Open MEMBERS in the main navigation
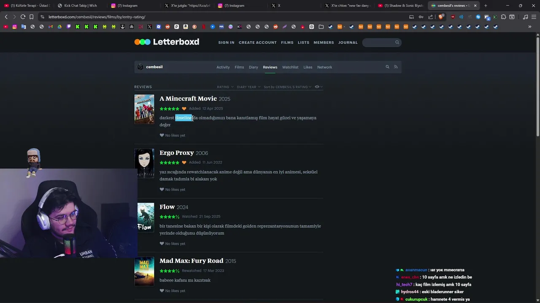 [324, 43]
